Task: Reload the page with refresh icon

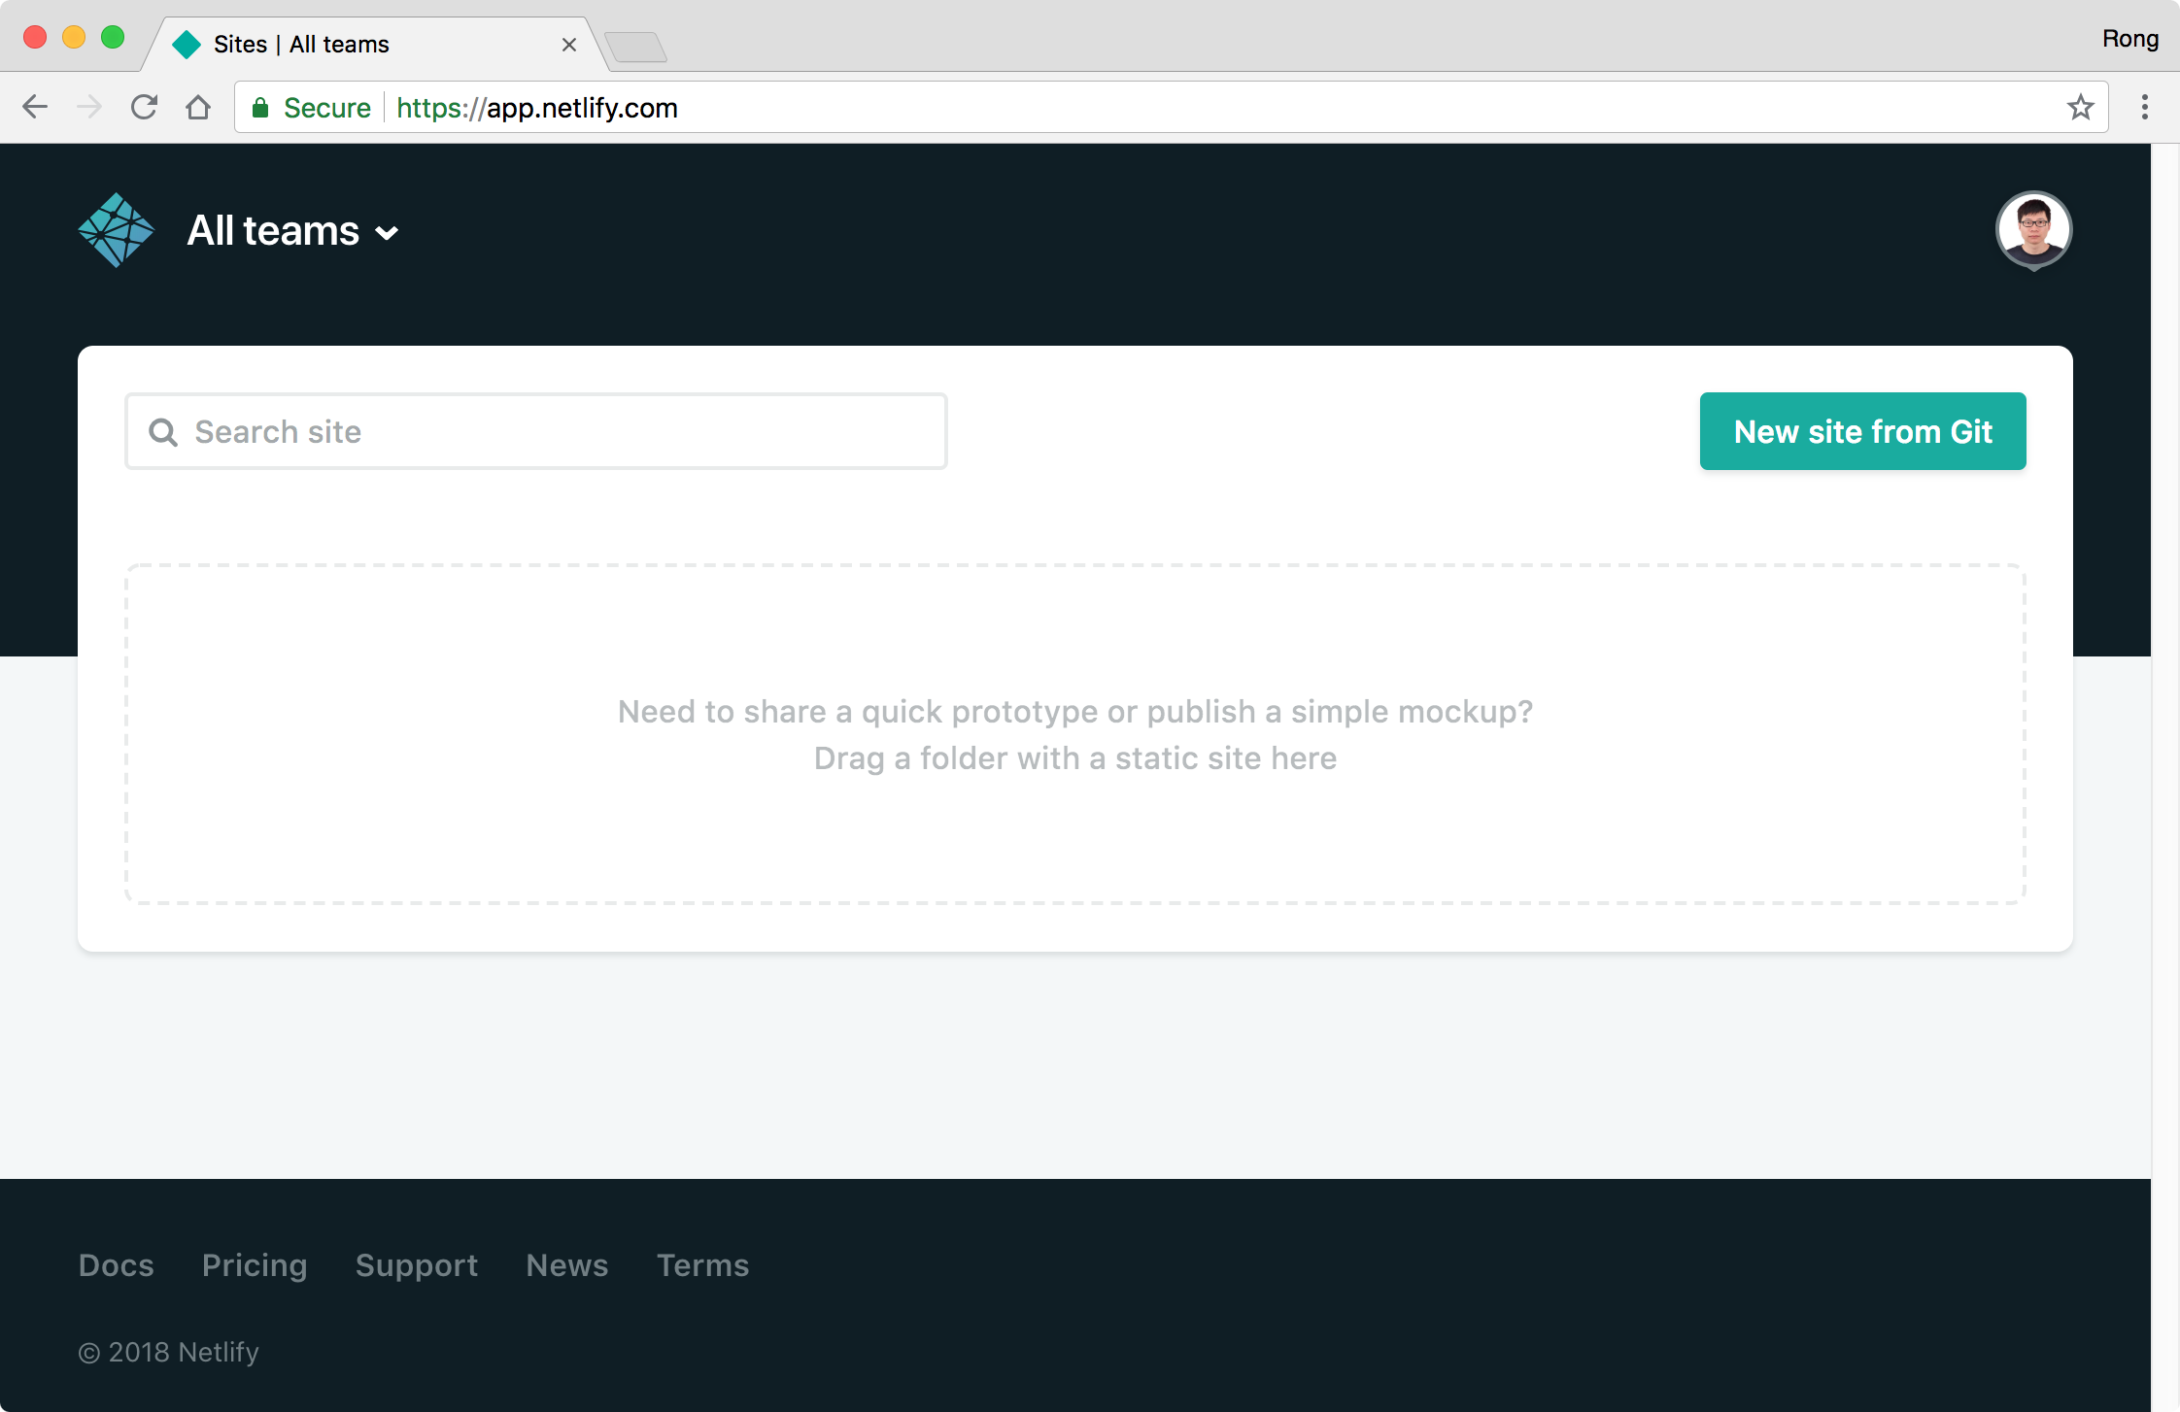Action: 144,107
